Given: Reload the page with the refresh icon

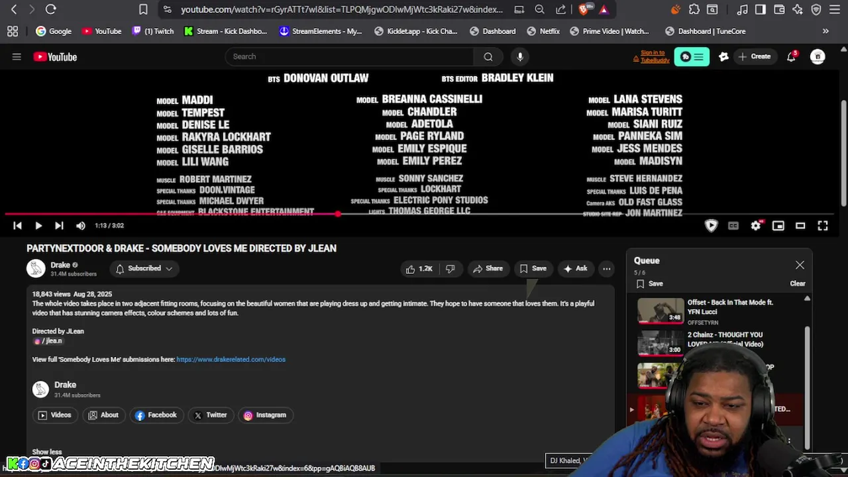Looking at the screenshot, I should (50, 9).
